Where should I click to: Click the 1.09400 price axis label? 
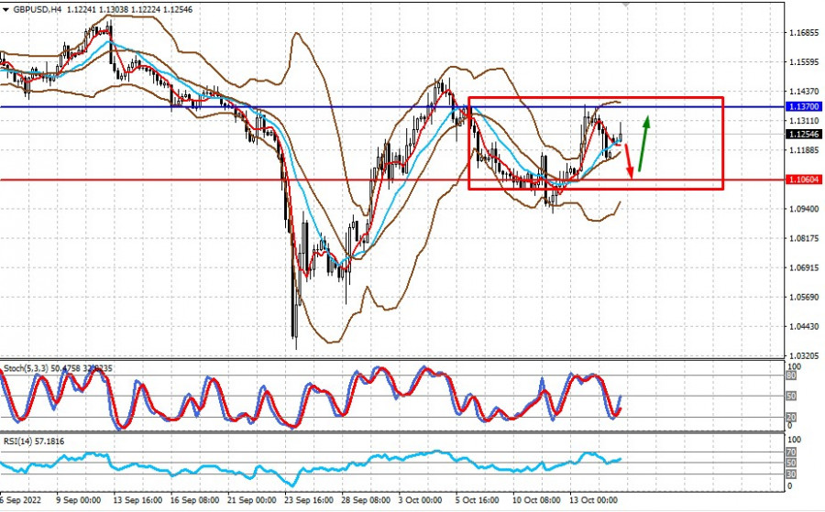[x=804, y=209]
